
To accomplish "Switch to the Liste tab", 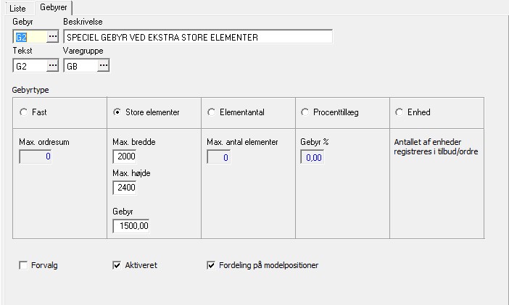I will (x=16, y=7).
